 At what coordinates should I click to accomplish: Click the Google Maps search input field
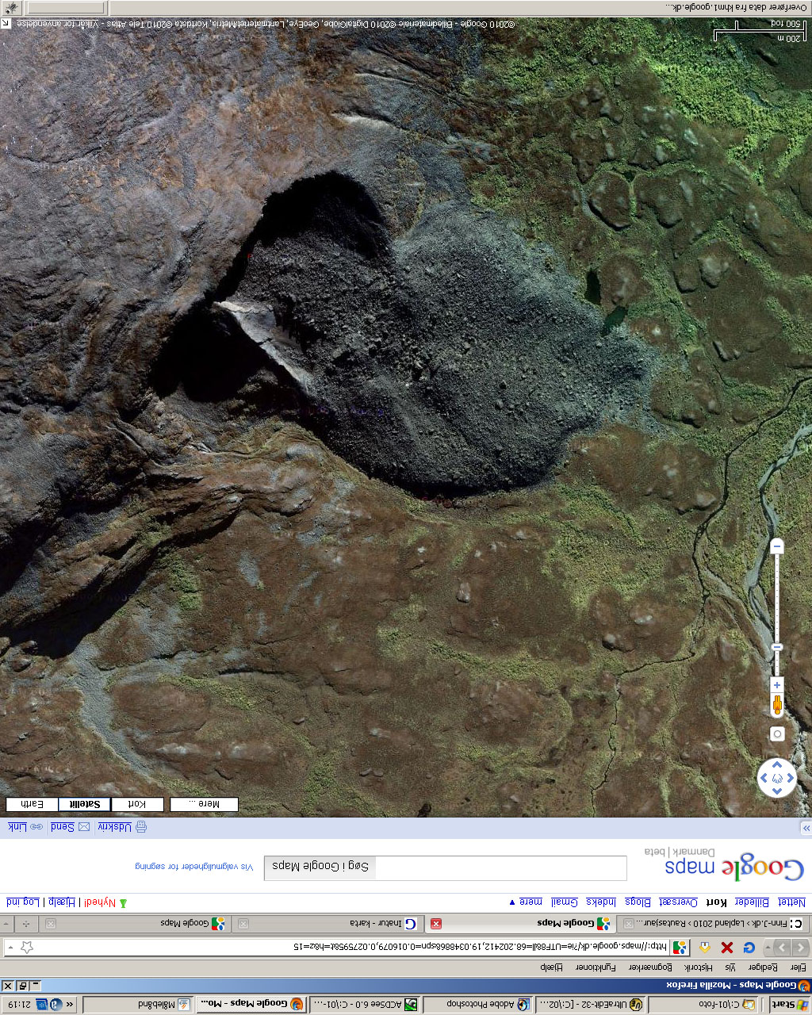tap(500, 866)
